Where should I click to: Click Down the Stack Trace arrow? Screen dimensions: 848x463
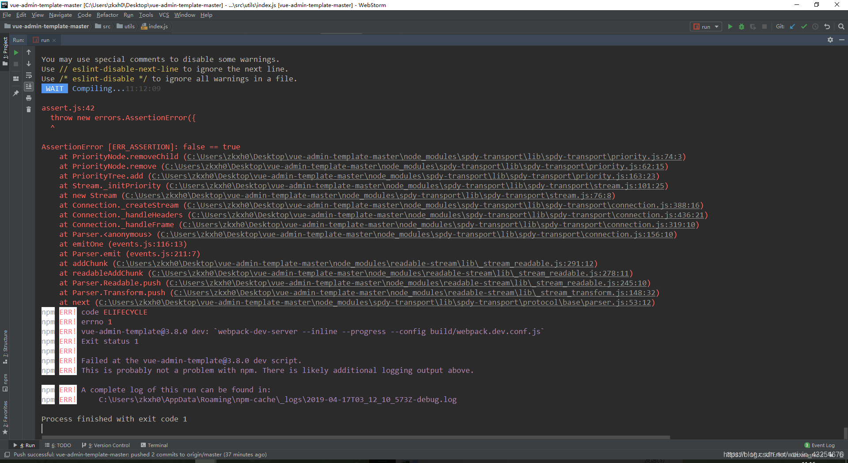coord(29,64)
